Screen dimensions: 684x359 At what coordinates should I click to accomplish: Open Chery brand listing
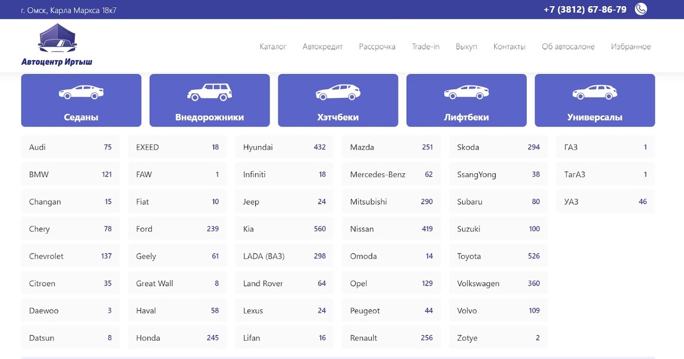click(x=71, y=229)
